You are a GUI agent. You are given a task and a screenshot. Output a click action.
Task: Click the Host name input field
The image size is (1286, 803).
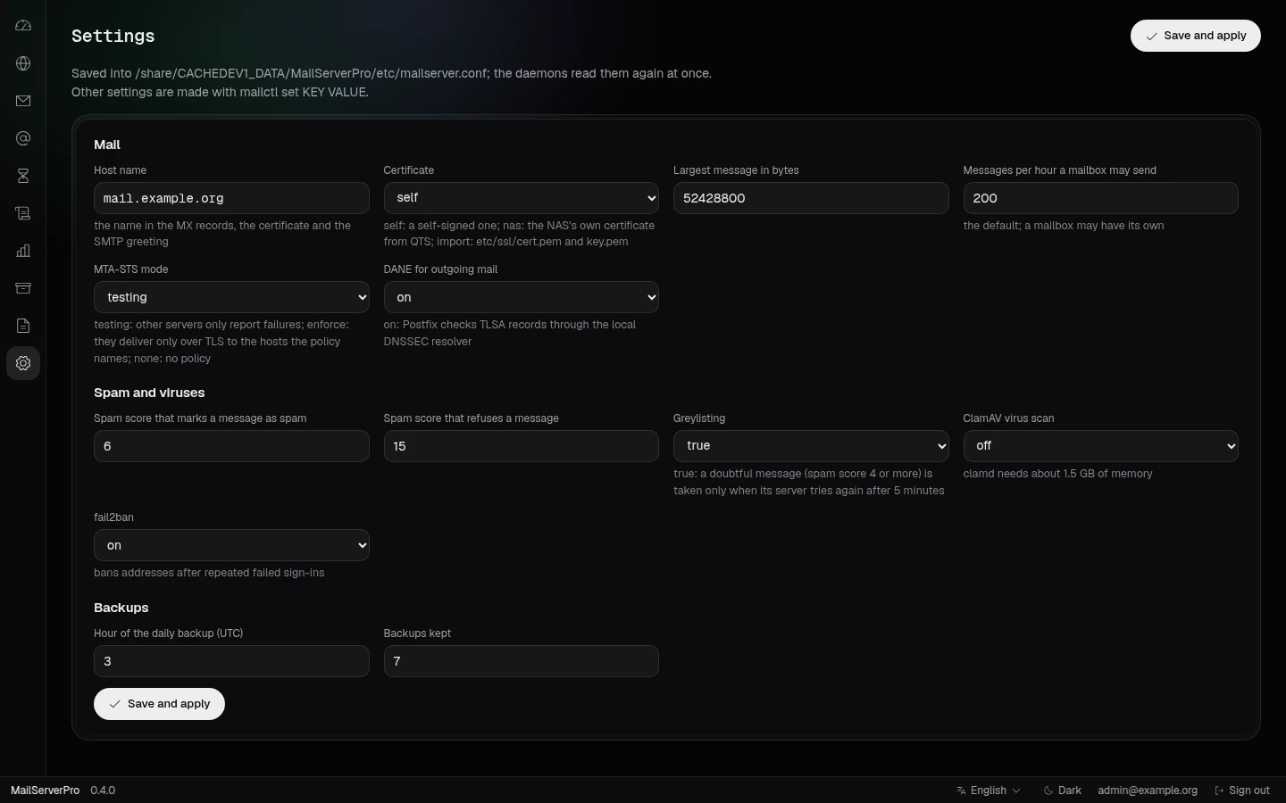point(231,198)
